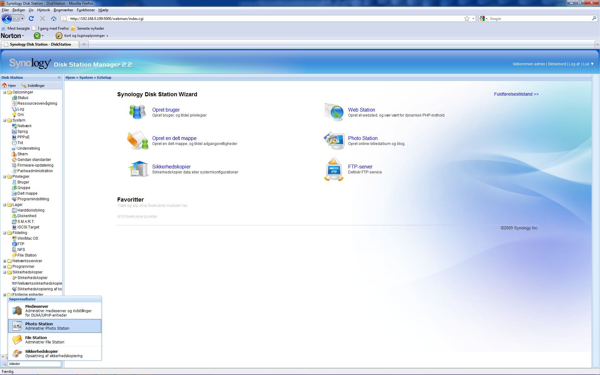Select Photo Station in search results
Screen dimensions: 600x375
(x=55, y=326)
